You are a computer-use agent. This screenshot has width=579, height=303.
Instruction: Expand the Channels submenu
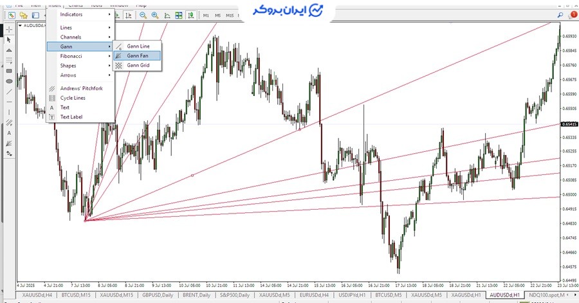[80, 37]
